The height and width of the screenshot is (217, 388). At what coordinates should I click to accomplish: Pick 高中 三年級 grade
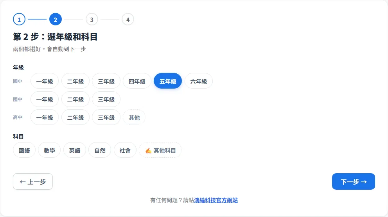[106, 117]
